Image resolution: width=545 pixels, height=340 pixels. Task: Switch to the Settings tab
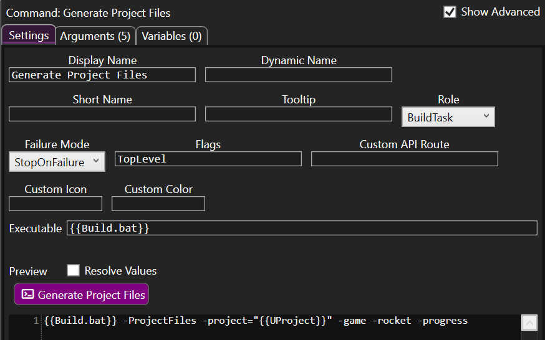pos(29,35)
